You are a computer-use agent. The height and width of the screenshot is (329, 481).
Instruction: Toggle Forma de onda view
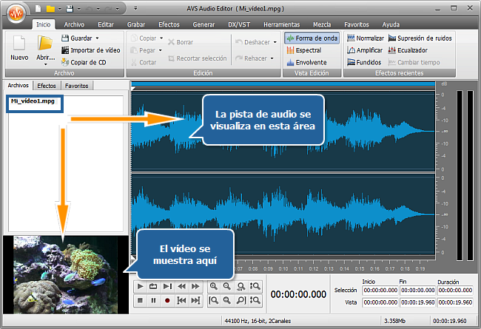pos(312,38)
